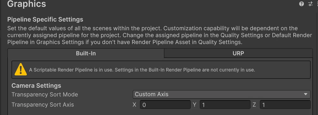318x115 pixels.
Task: Click the Y label of Sort Axis
Action: (x=195, y=105)
